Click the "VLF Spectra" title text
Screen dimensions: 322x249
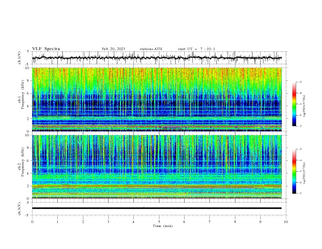(46, 49)
